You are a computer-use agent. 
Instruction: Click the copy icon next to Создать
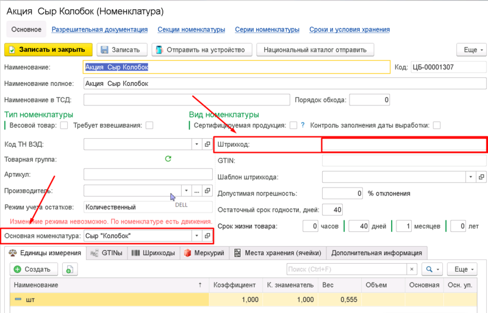click(x=70, y=269)
